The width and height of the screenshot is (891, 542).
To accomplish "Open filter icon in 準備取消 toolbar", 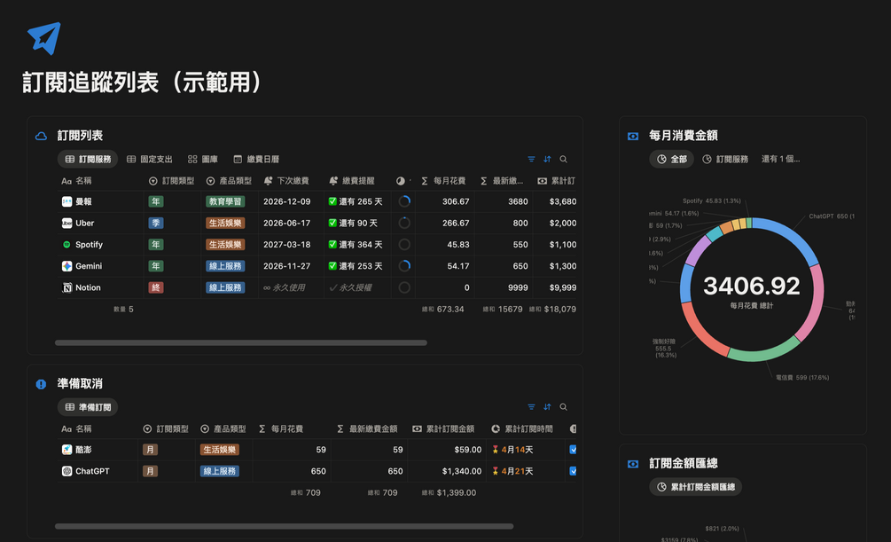I will coord(531,406).
